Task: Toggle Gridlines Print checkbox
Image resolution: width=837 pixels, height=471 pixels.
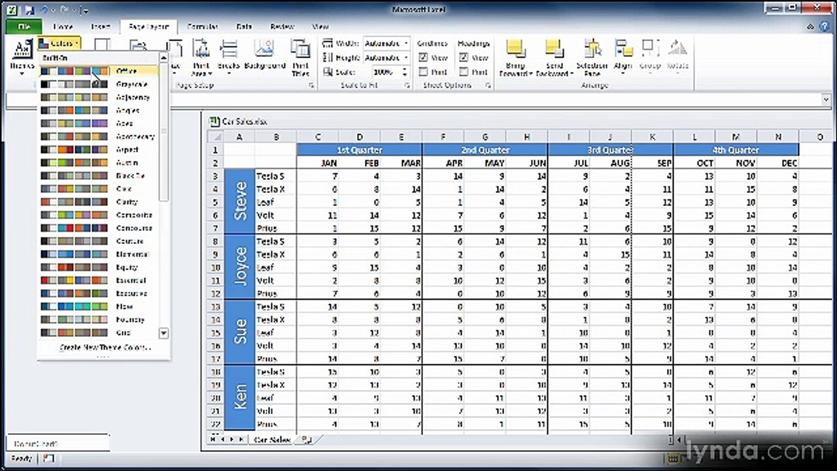Action: coord(423,72)
